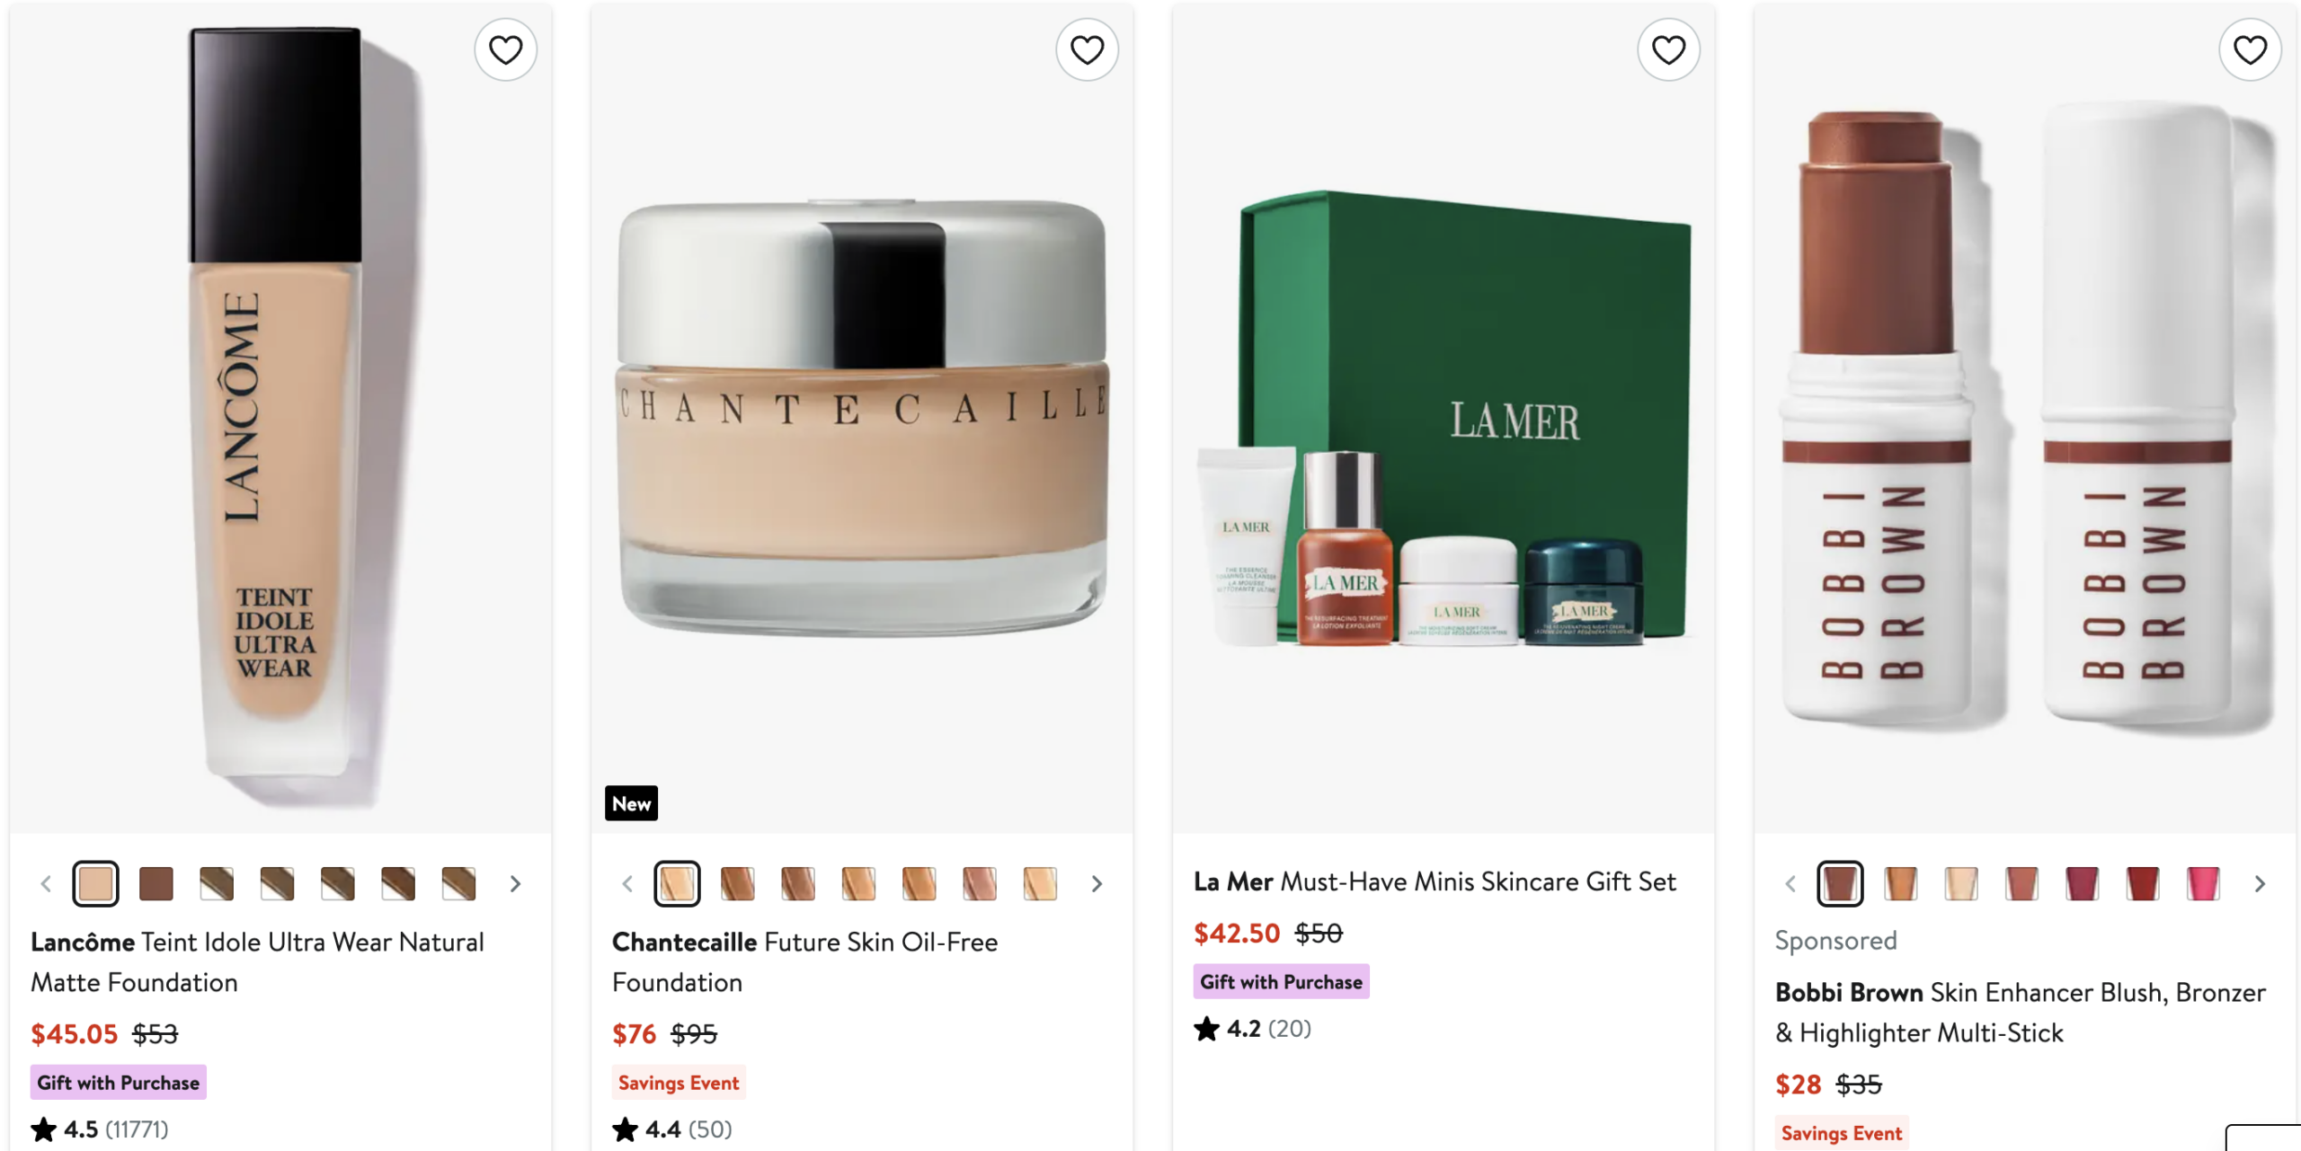Click left chevron under Chantecaille product image
This screenshot has width=2301, height=1151.
point(627,884)
